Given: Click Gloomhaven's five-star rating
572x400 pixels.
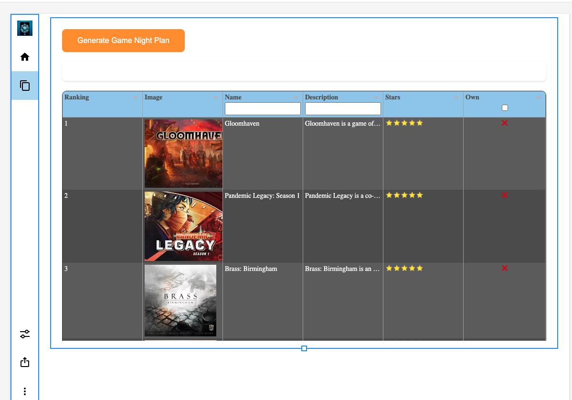Looking at the screenshot, I should tap(404, 123).
